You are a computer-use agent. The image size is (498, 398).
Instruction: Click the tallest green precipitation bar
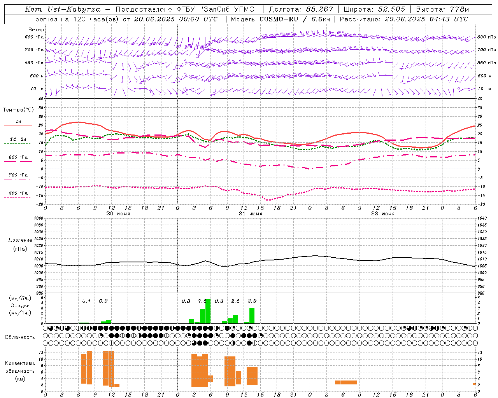(x=208, y=311)
